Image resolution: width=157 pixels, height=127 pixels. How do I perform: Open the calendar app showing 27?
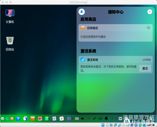coord(62,119)
